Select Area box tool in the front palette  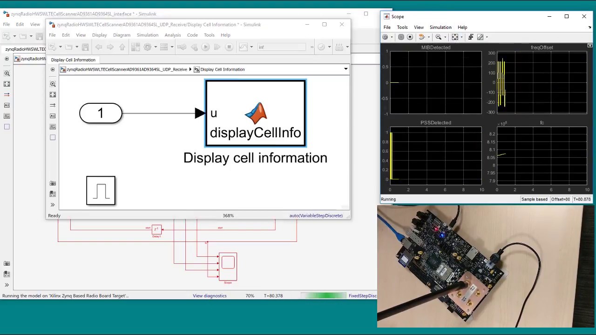point(53,137)
